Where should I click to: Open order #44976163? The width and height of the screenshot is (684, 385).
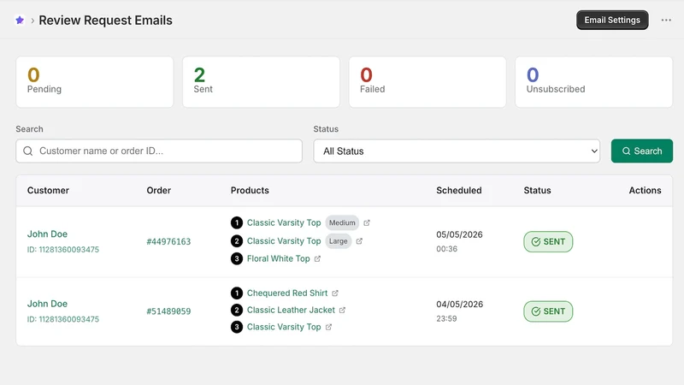click(x=168, y=241)
